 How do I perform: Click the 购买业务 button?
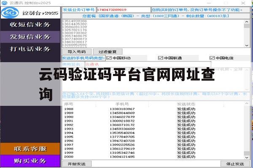pyautogui.click(x=30, y=161)
